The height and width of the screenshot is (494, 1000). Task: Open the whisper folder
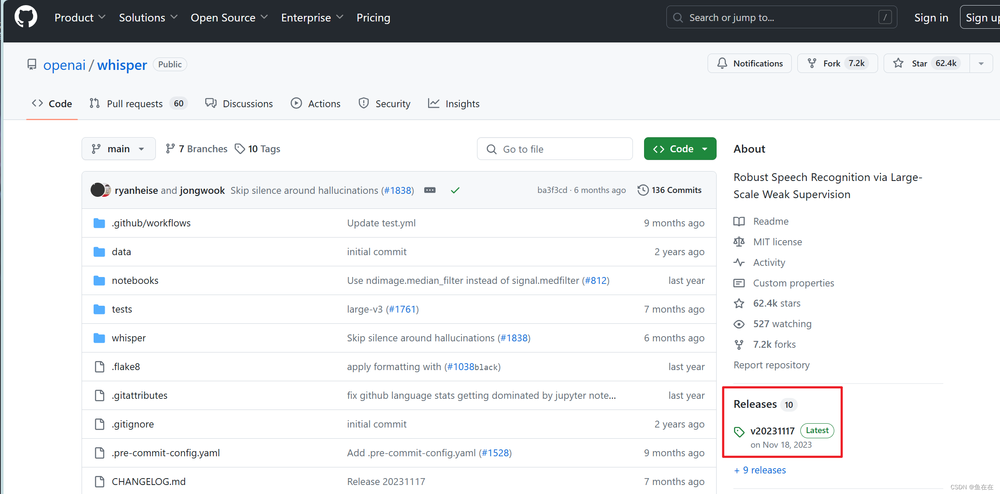129,338
